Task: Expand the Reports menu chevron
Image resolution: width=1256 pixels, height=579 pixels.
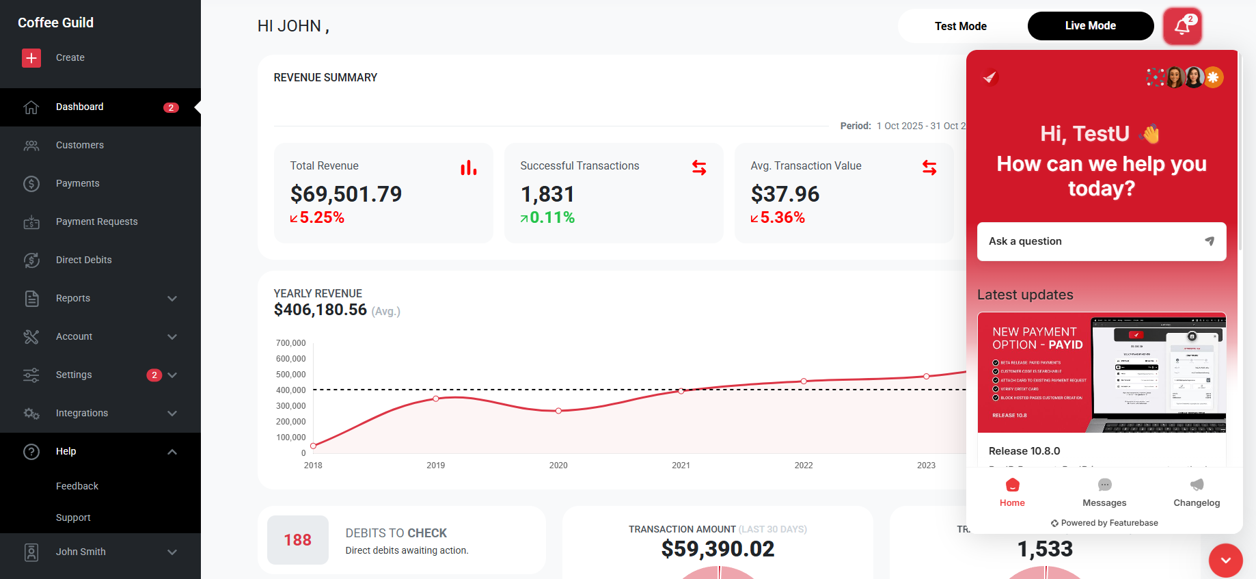Action: point(172,299)
